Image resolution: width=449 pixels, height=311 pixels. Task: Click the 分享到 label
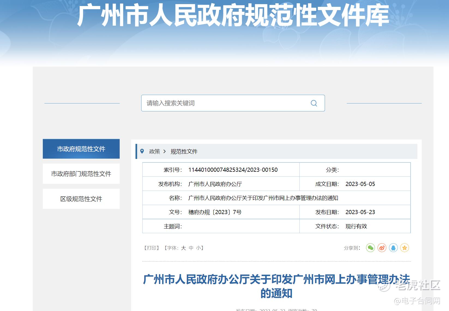coord(352,248)
